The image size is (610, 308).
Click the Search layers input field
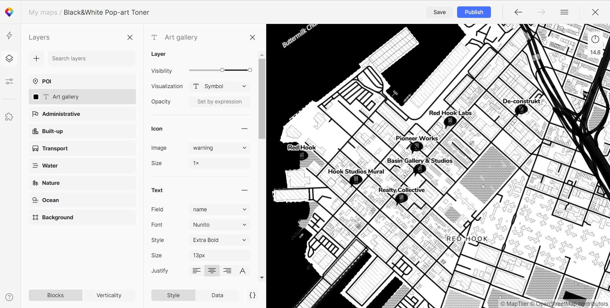(x=92, y=58)
